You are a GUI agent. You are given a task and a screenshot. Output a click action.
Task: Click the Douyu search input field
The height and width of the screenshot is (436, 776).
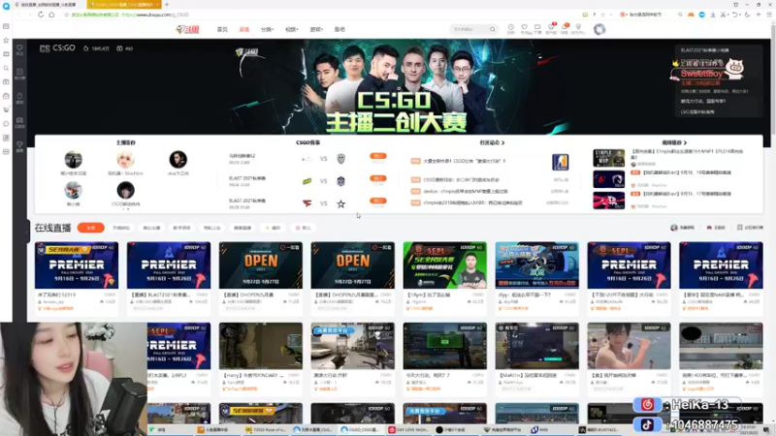[x=469, y=29]
